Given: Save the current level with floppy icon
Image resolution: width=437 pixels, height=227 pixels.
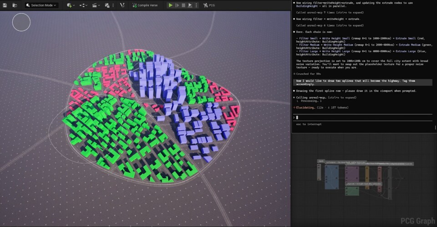Looking at the screenshot, I should coord(5,5).
